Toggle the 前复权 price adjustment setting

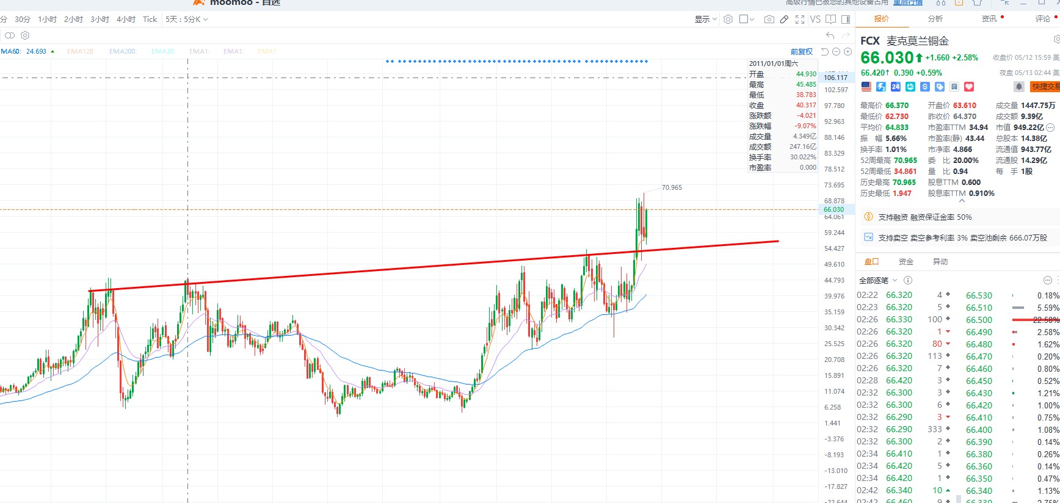(x=802, y=52)
